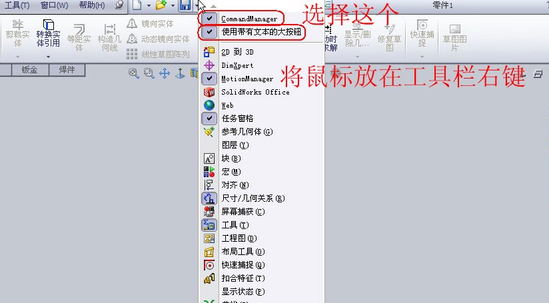Open the dropdown arrow beside New document icon

pos(149,5)
